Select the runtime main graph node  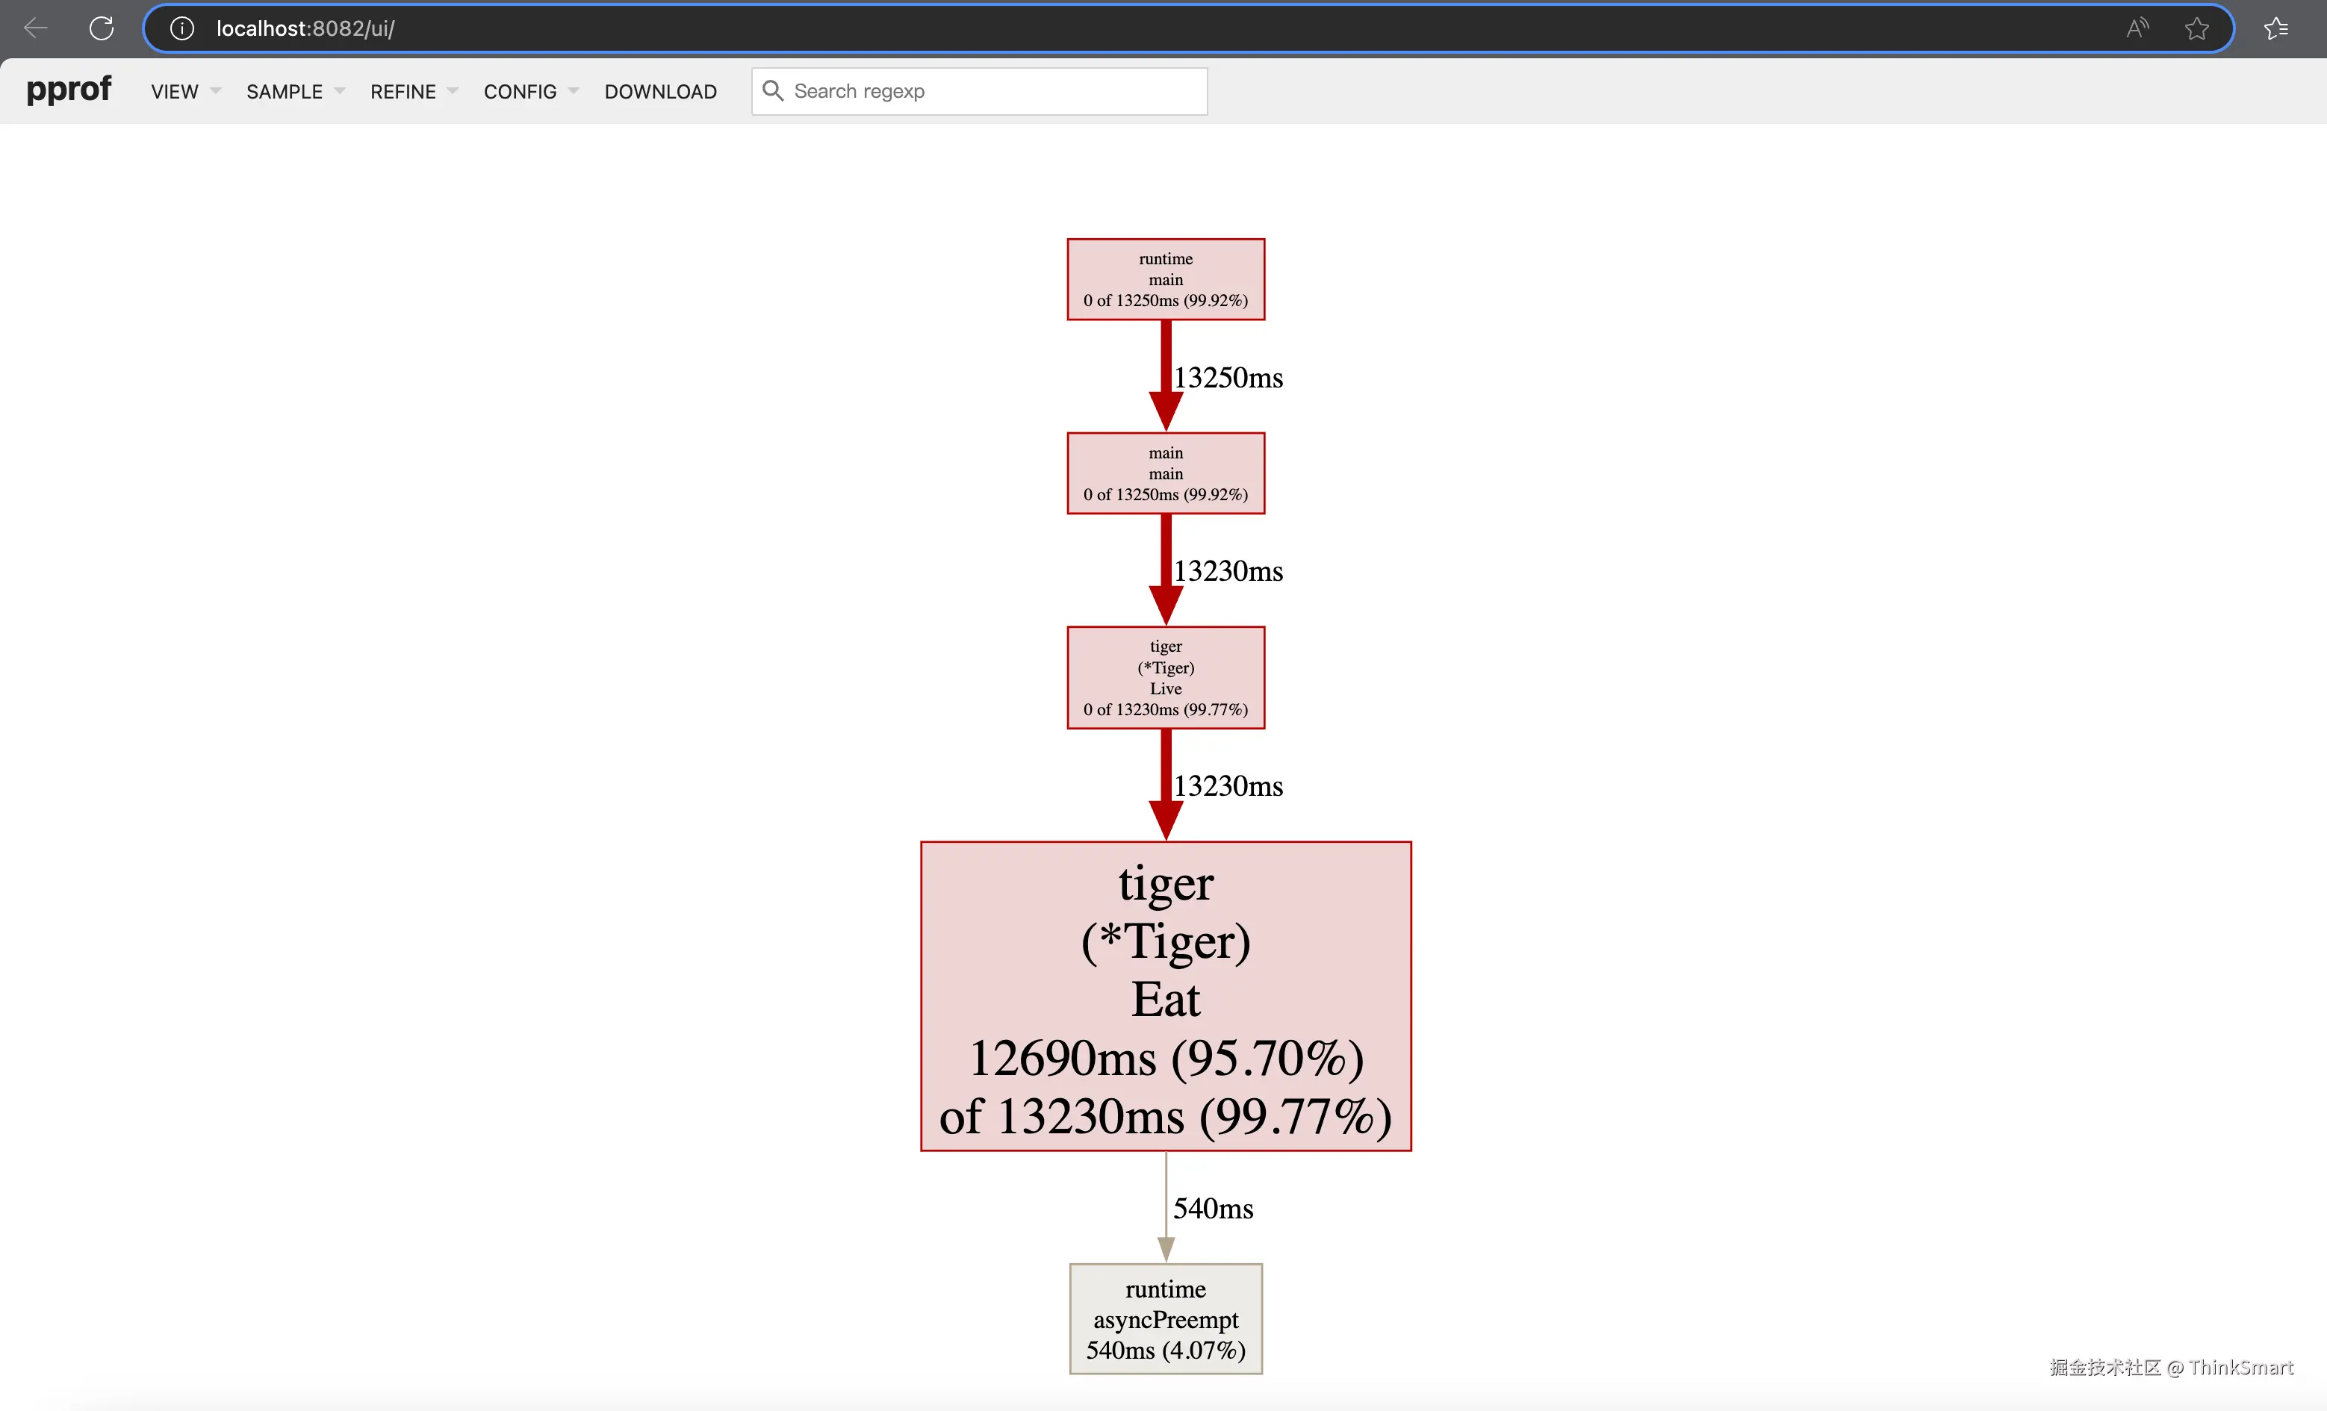tap(1166, 279)
